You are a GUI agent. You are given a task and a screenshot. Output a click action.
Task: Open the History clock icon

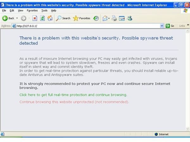point(96,18)
